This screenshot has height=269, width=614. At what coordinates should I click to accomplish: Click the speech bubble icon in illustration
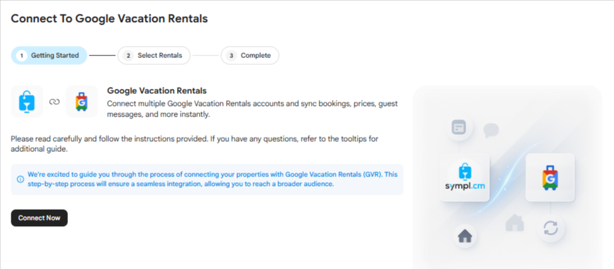pos(491,131)
